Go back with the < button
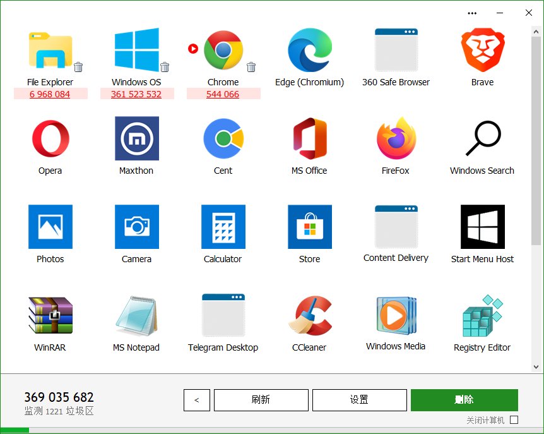 pyautogui.click(x=197, y=400)
